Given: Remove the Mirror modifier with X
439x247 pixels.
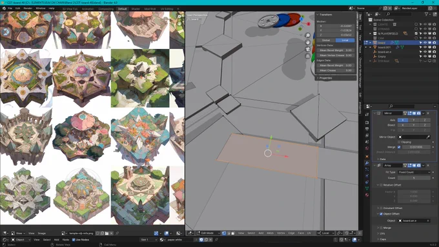Looking at the screenshot, I should pos(428,114).
